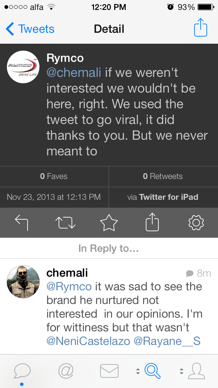Favorite the tweet with the star icon
Screen dimensions: 218x388
[109, 223]
